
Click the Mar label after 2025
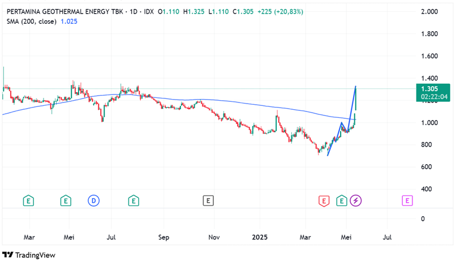[x=305, y=237]
